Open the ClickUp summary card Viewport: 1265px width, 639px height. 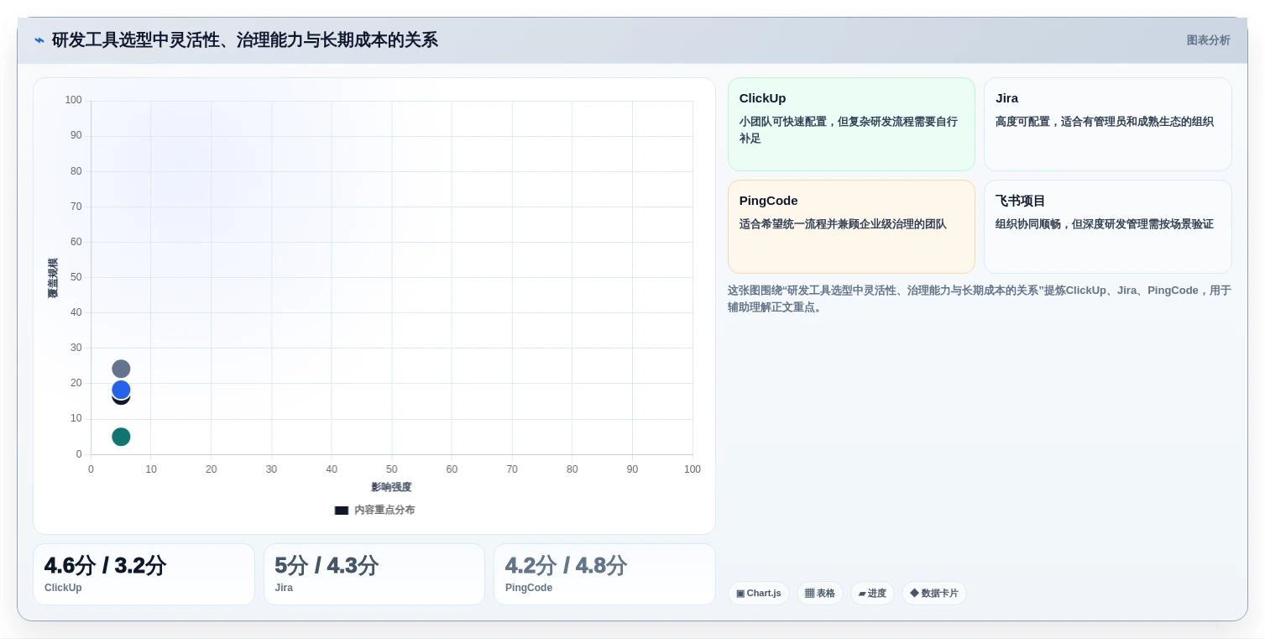click(x=851, y=124)
